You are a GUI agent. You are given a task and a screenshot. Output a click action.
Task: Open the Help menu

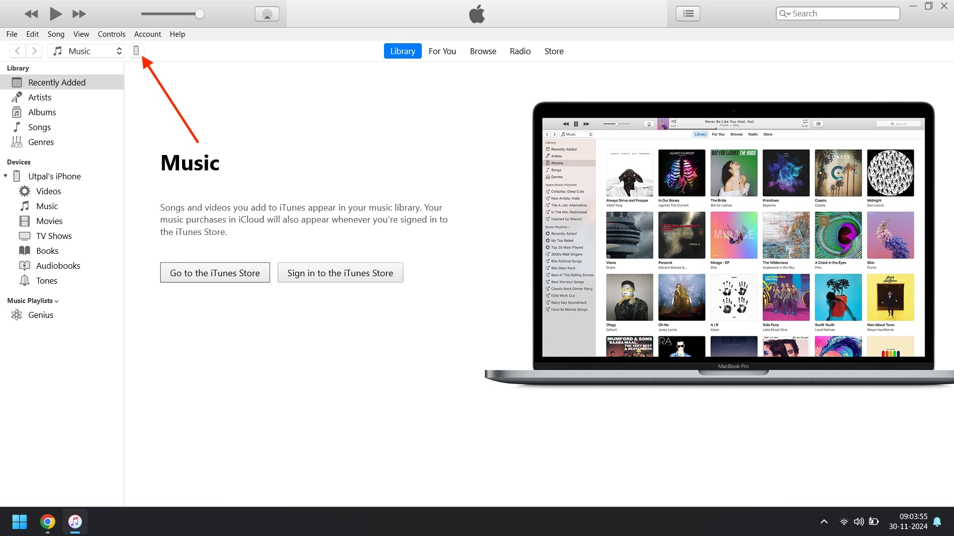(x=178, y=34)
